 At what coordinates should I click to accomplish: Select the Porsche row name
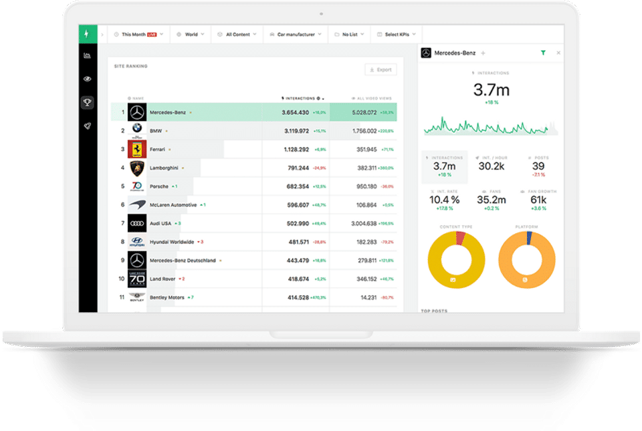(159, 186)
